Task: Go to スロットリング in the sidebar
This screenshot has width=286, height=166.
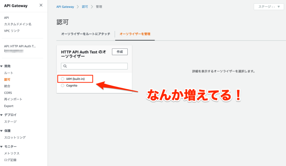Action: click(x=15, y=137)
